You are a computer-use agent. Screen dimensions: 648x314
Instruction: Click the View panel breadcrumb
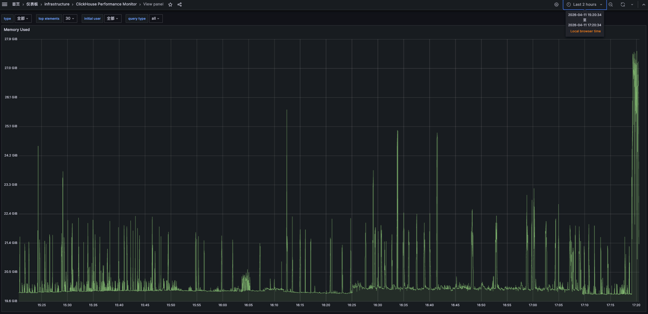tap(153, 4)
